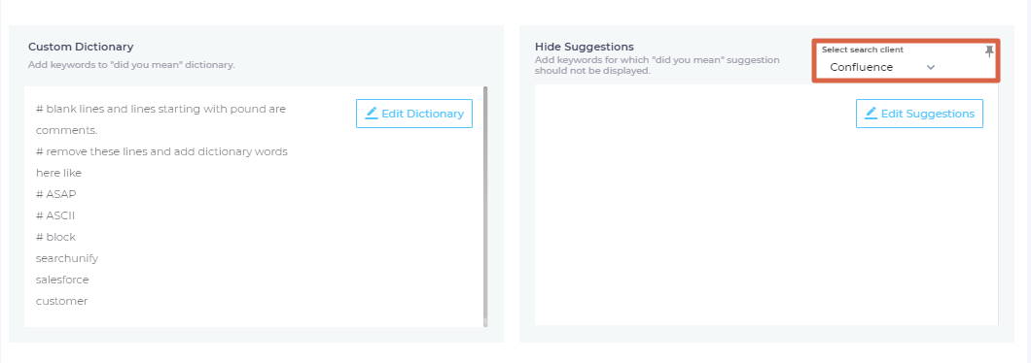Screen dimensions: 1031x363
Task: Click the '# ASAP' comment line
Action: point(55,194)
